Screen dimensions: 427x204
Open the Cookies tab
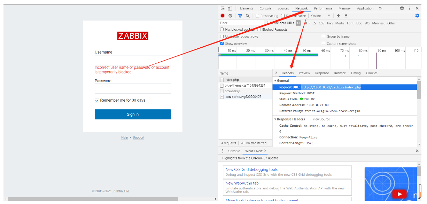point(372,73)
